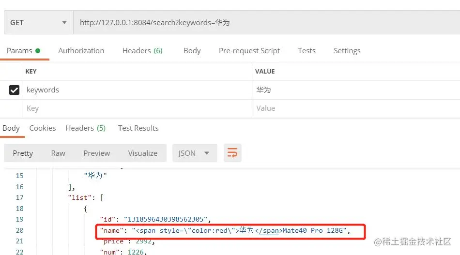Select the Pretty view button
The width and height of the screenshot is (460, 255).
23,153
